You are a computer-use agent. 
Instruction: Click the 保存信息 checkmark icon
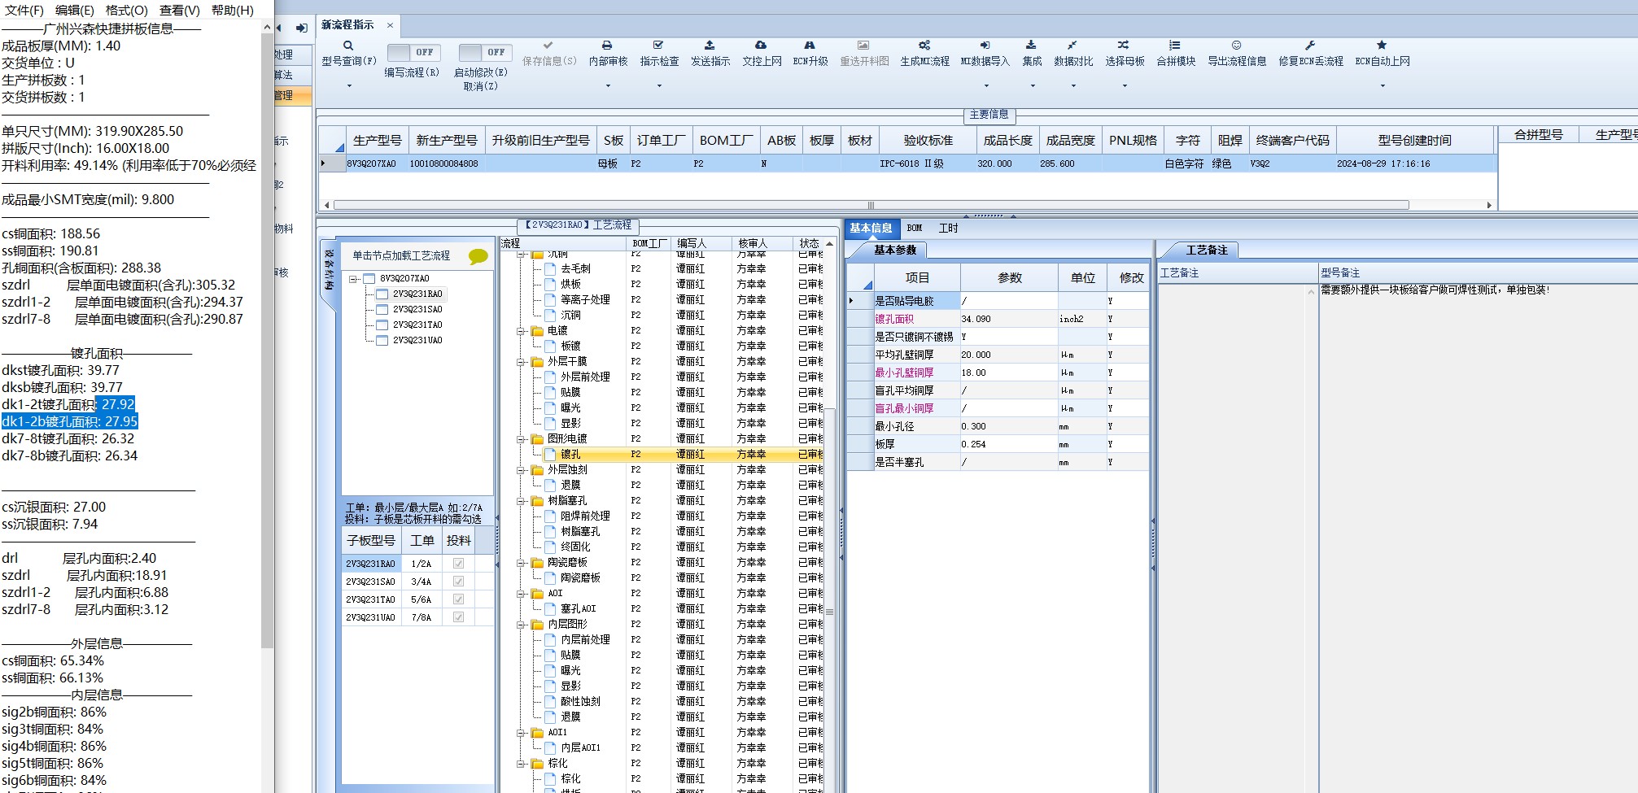(x=548, y=46)
